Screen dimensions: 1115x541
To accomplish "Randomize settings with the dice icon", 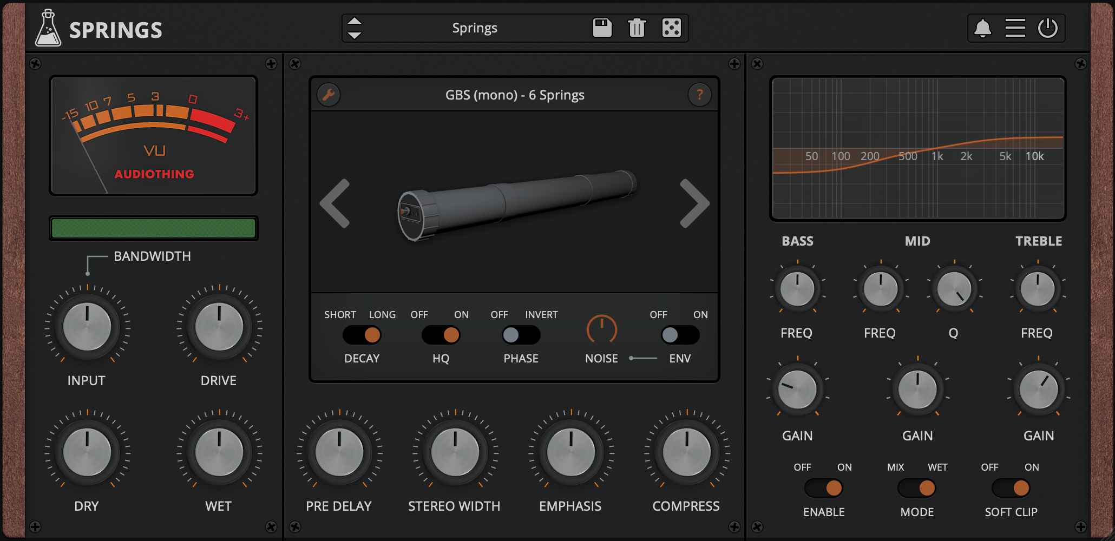I will [x=671, y=28].
